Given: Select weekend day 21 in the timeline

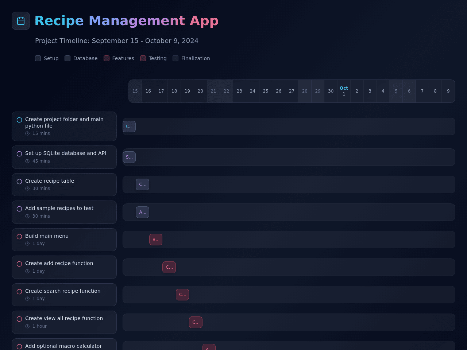Looking at the screenshot, I should point(213,91).
